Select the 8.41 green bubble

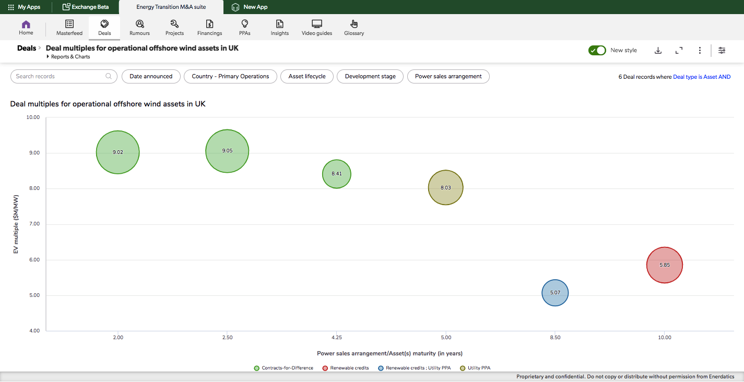(x=337, y=174)
